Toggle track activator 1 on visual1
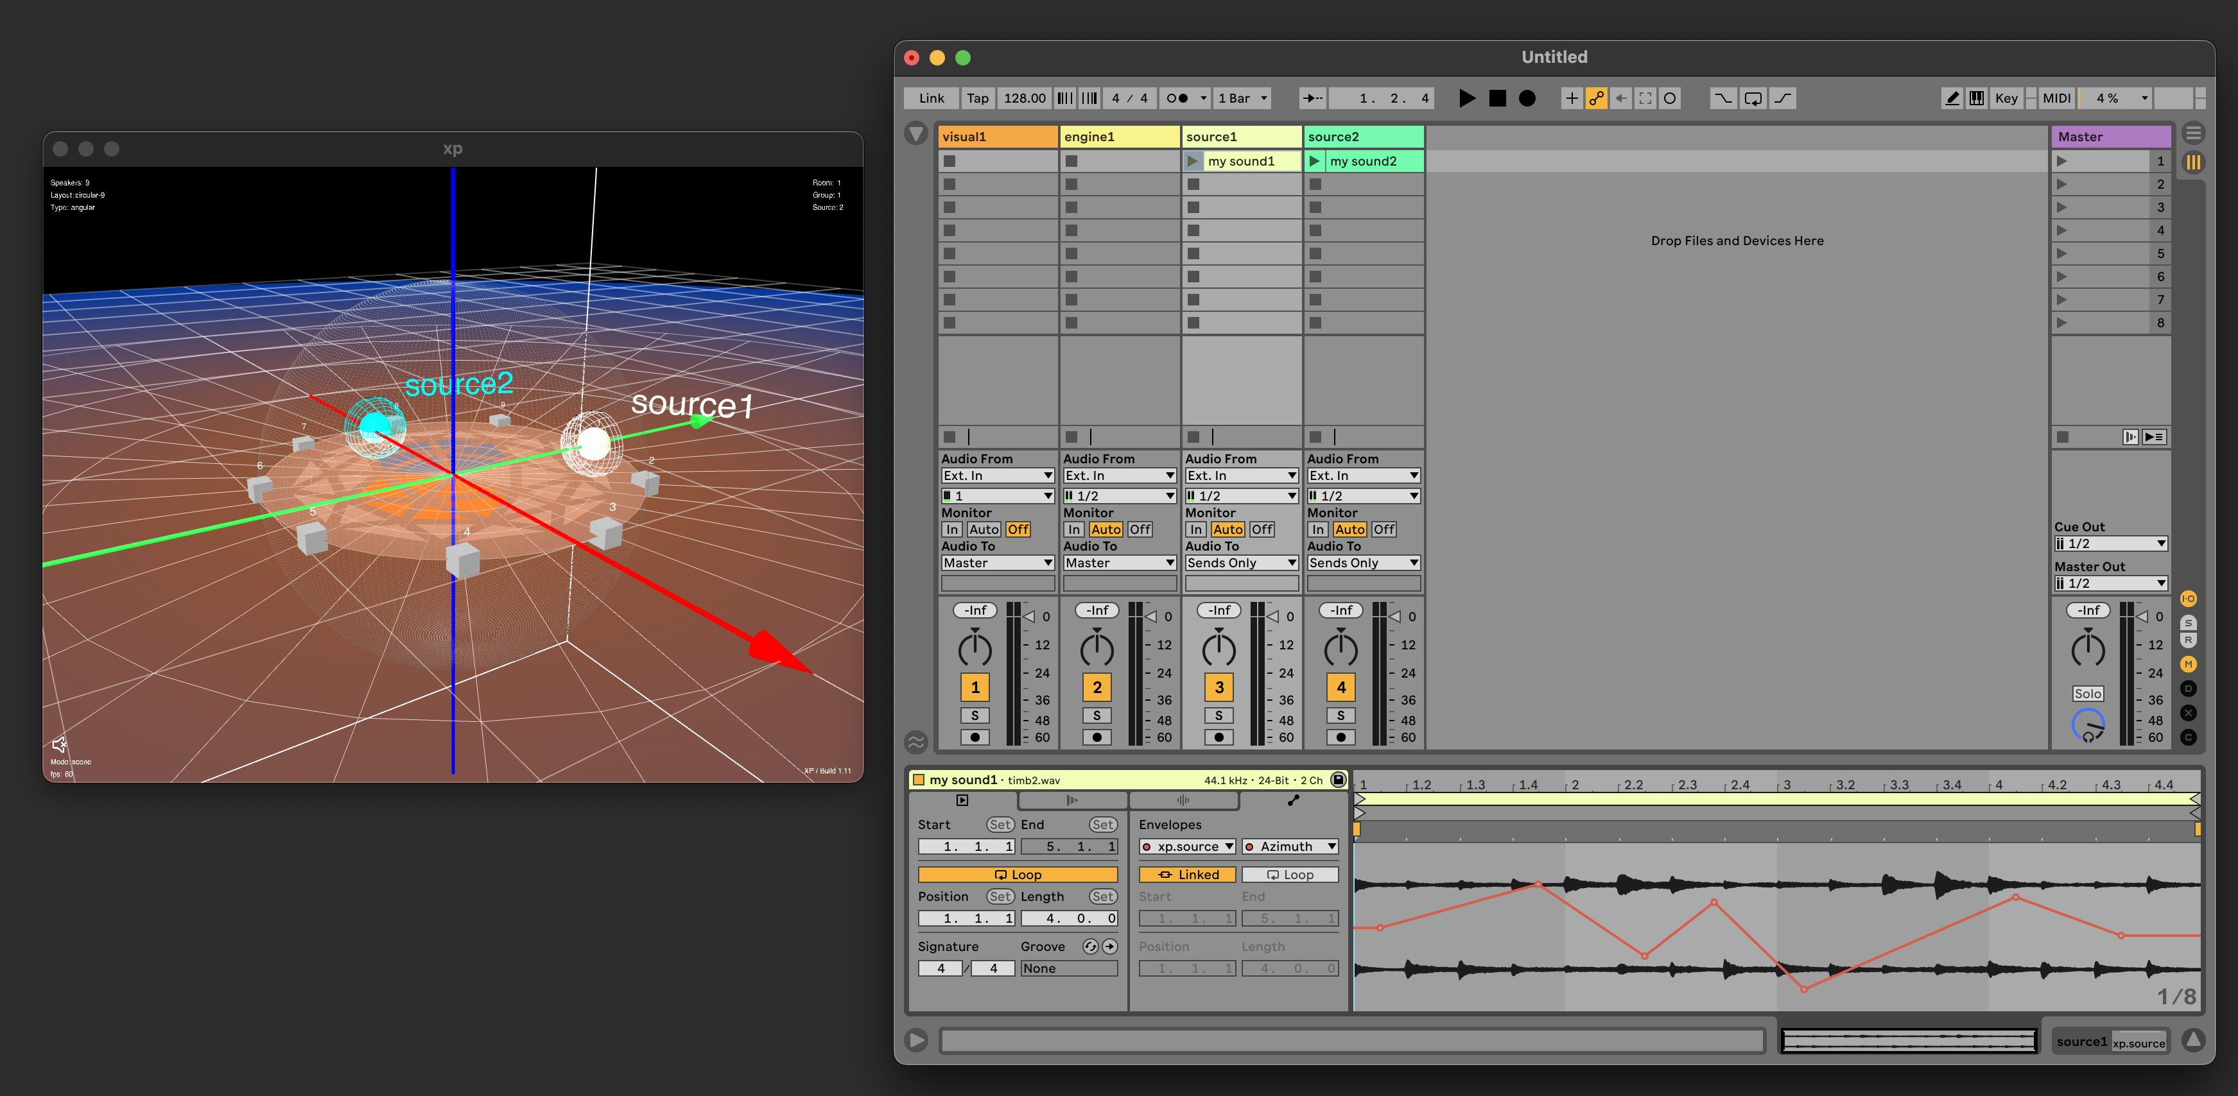2238x1096 pixels. [975, 688]
